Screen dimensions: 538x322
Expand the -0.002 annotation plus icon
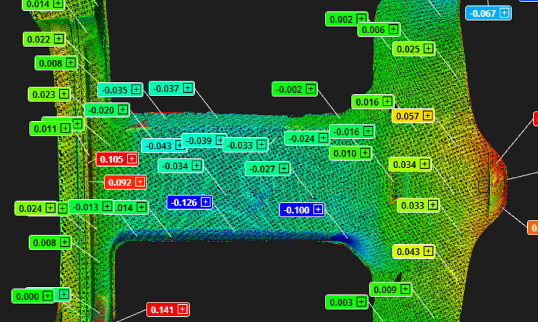(311, 89)
